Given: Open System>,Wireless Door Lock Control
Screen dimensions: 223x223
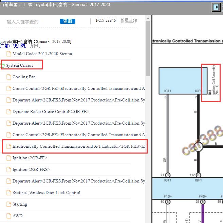Looking at the screenshot, I should click(47, 193).
